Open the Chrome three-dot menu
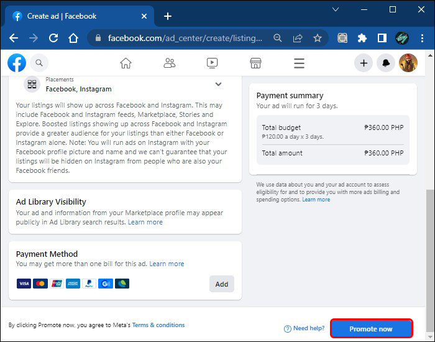The height and width of the screenshot is (342, 435). click(422, 38)
